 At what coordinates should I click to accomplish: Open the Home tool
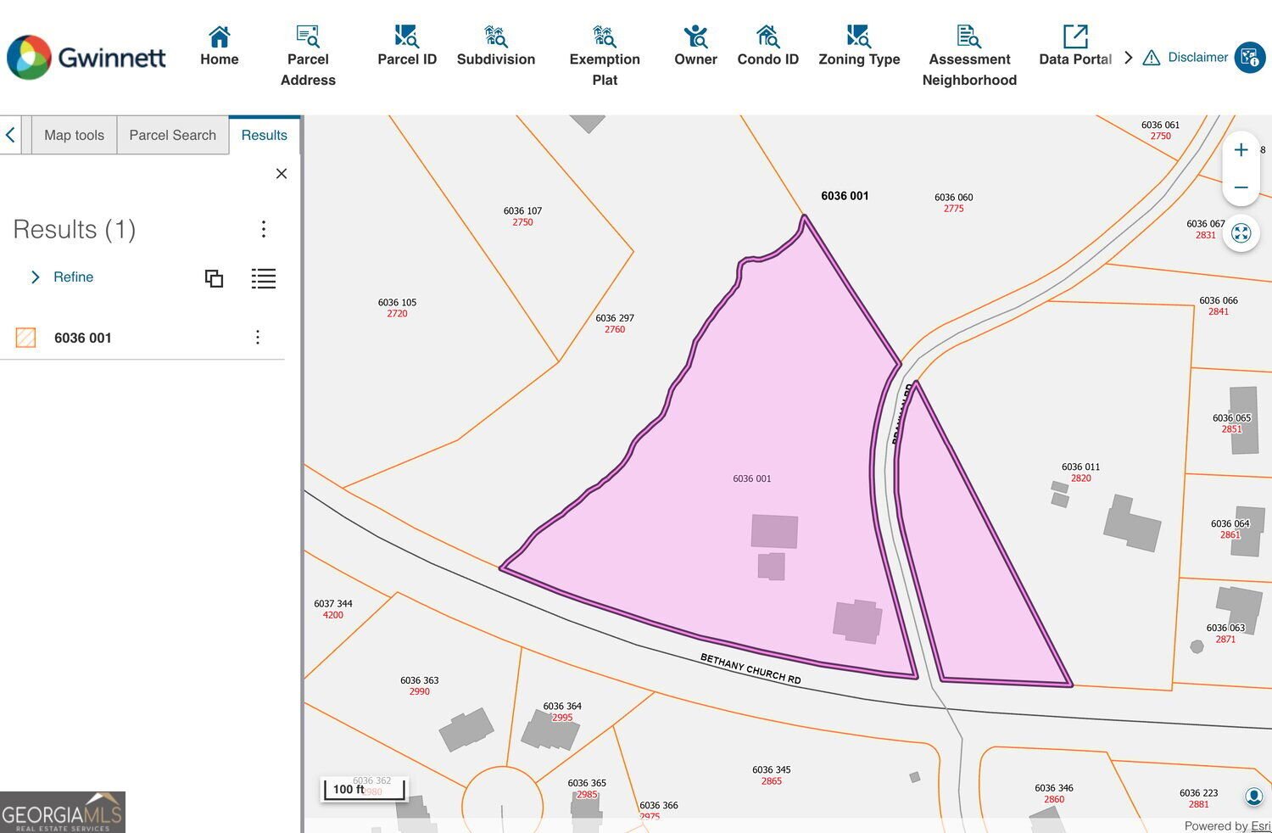pos(219,47)
